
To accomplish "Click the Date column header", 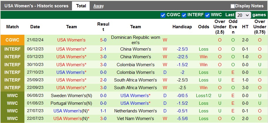I will (35, 27).
